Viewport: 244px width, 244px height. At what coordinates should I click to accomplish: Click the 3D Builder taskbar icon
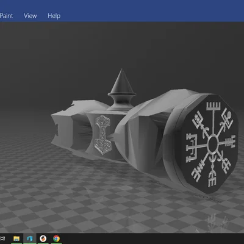pyautogui.click(x=30, y=239)
